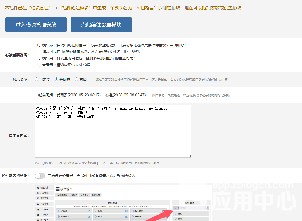Click the 展示类型 row label
This screenshot has height=221, width=302.
[x=21, y=79]
